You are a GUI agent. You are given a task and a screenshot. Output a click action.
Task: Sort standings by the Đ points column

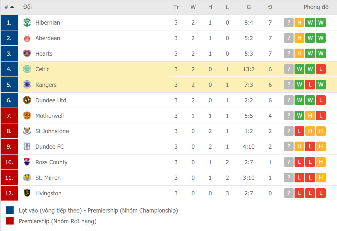click(270, 7)
